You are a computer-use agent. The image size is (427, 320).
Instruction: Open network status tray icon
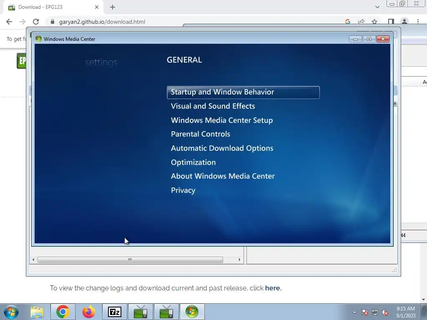pyautogui.click(x=375, y=312)
